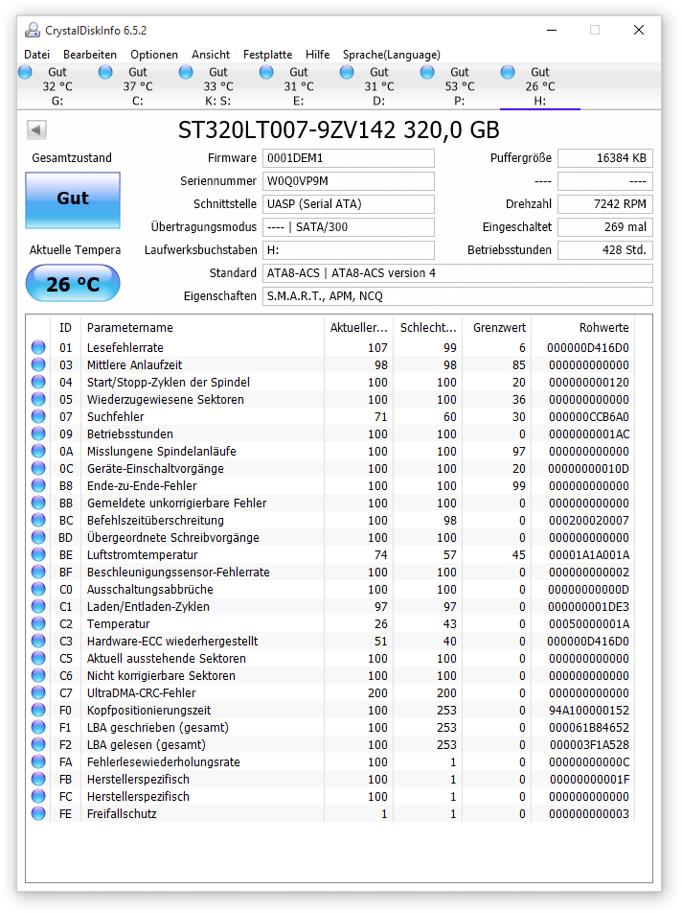
Task: Click the Laufwerksbuchstaben field H:
Action: tap(349, 249)
